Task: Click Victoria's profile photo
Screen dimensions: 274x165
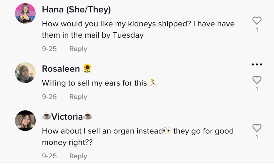Action: pyautogui.click(x=25, y=121)
